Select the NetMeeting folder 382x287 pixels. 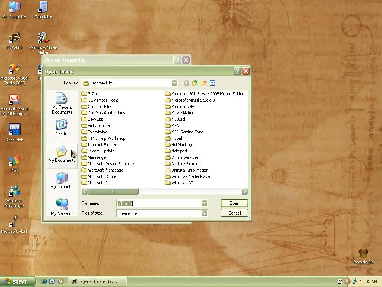[x=179, y=145]
